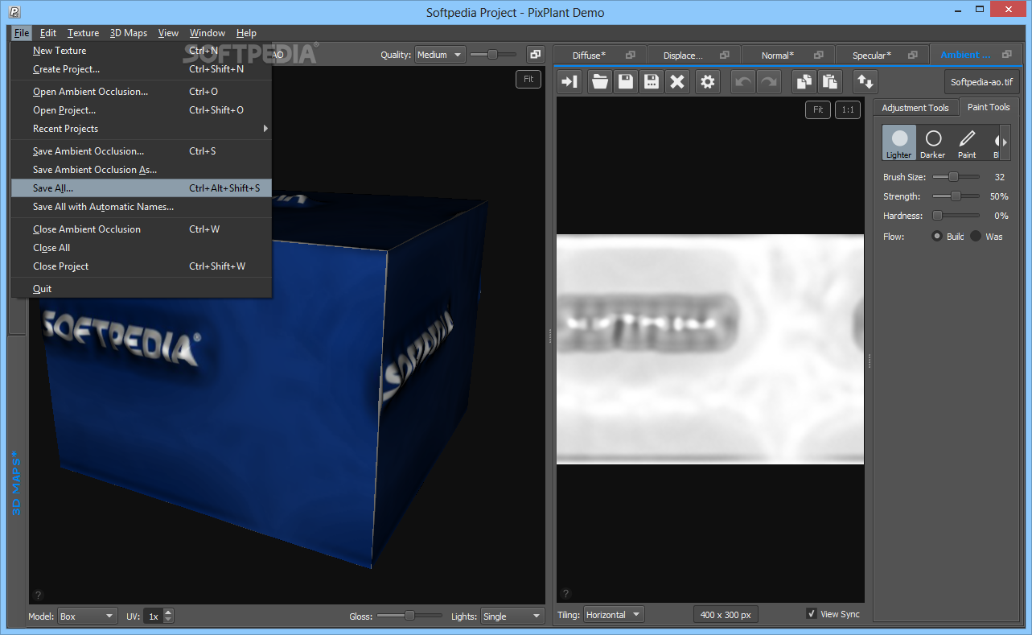Click the save floppy disk icon
The image size is (1032, 635).
tap(626, 81)
